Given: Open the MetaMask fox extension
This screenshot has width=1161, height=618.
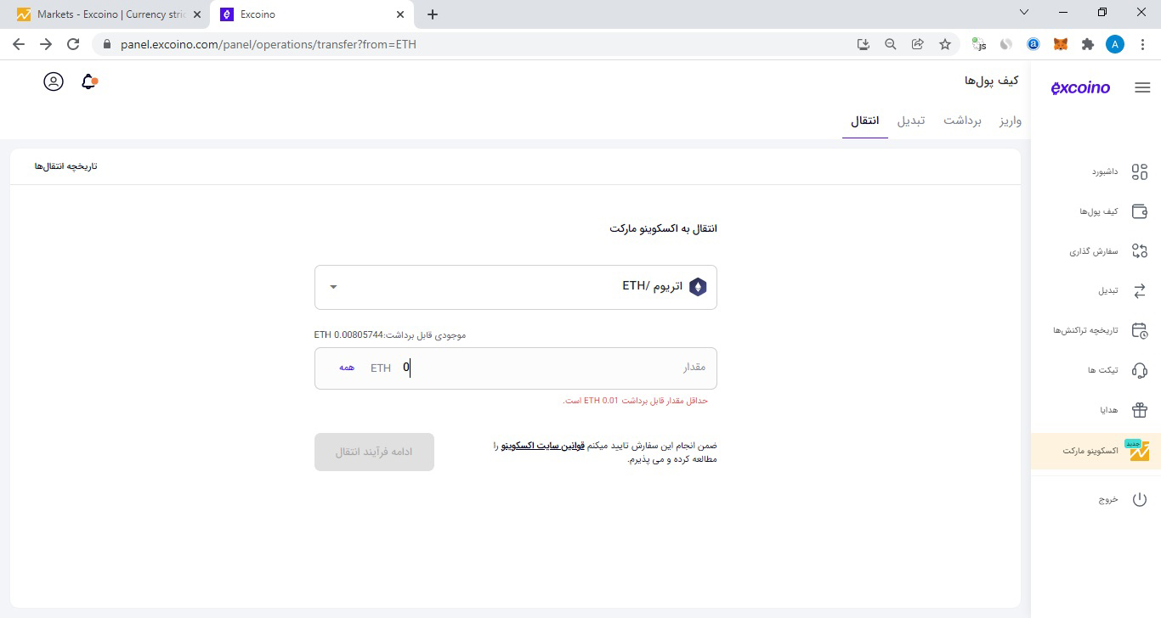Looking at the screenshot, I should pyautogui.click(x=1061, y=44).
